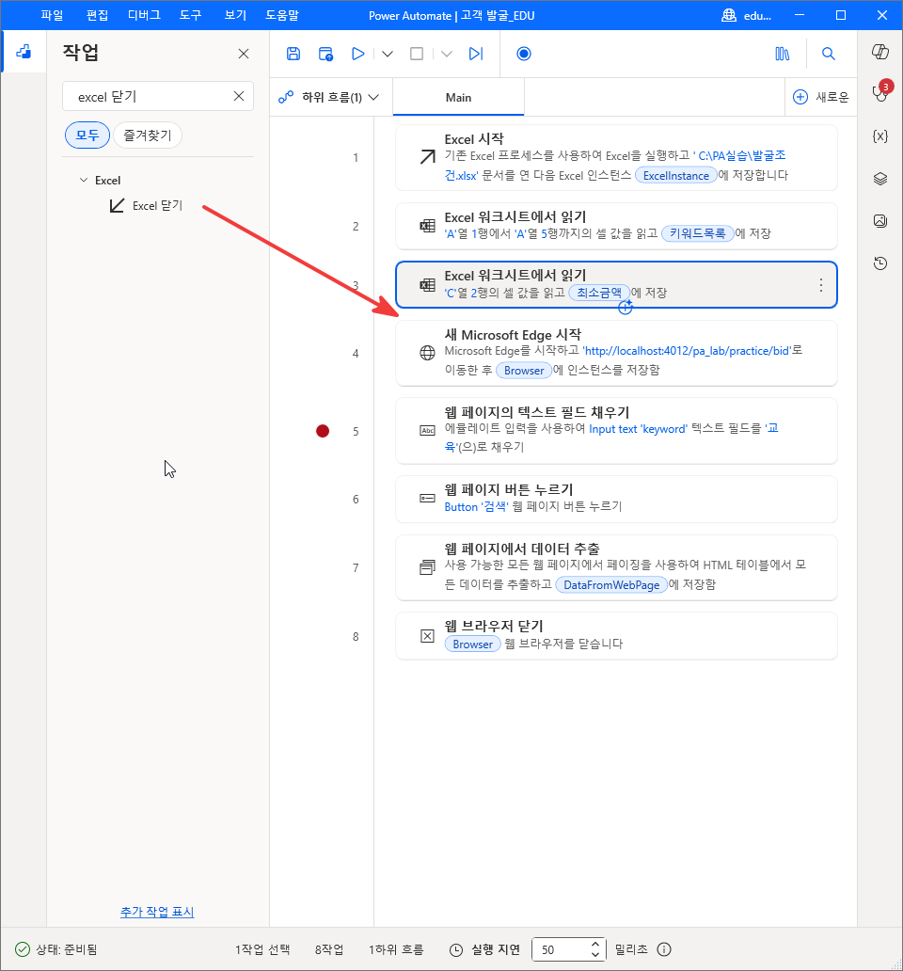Image resolution: width=903 pixels, height=971 pixels.
Task: Open the 디버그 menu
Action: pos(144,15)
